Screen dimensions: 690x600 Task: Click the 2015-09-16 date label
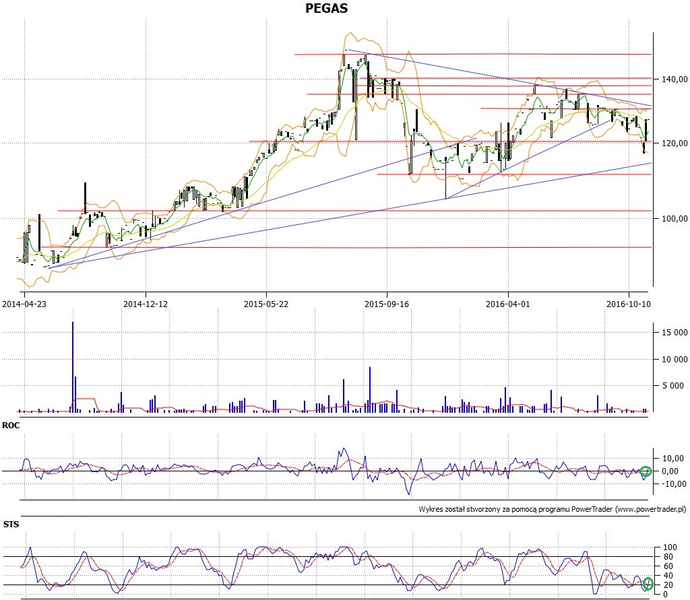[x=387, y=304]
